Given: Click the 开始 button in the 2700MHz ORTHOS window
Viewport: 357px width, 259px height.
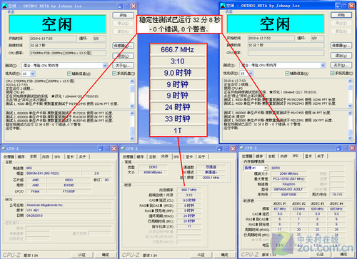Looking at the screenshot, I should tap(124, 15).
